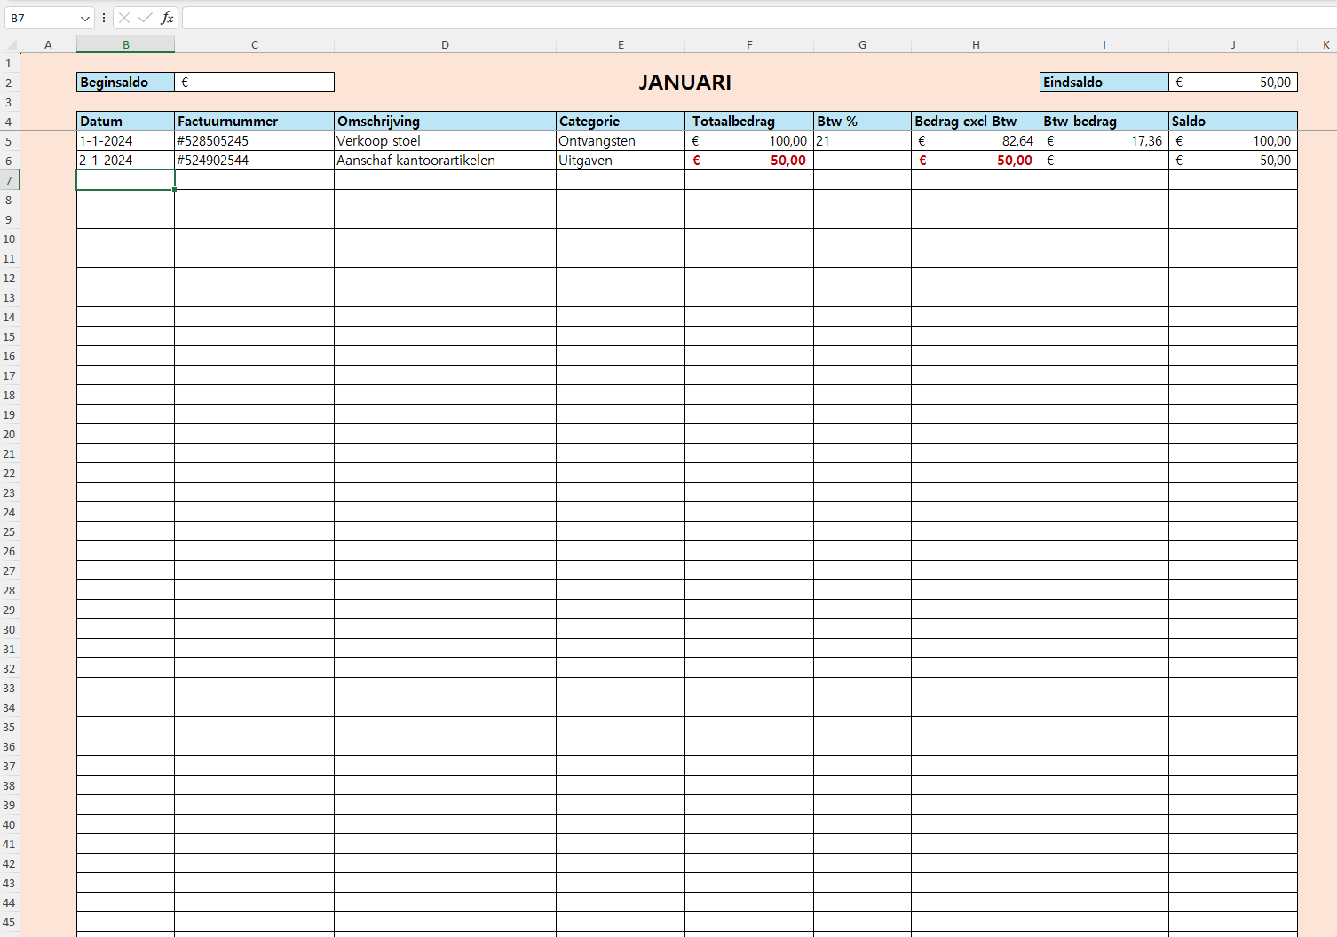Click the JANUARI title cell
This screenshot has width=1337, height=937.
[684, 83]
